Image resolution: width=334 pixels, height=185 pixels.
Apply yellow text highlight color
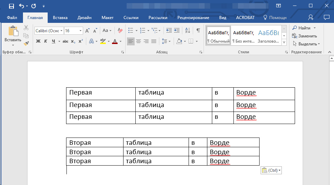click(103, 41)
